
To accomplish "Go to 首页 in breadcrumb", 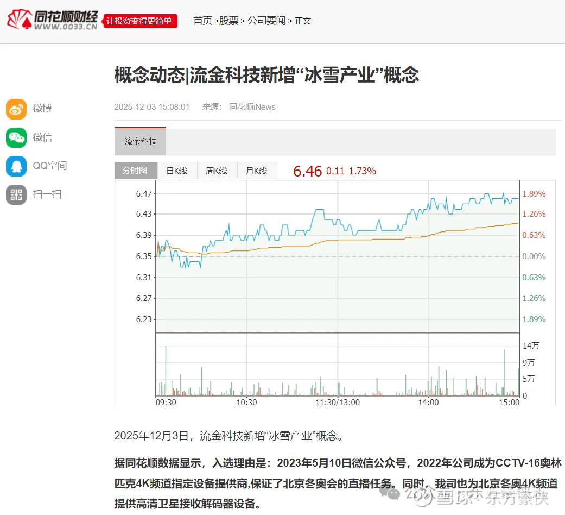I will 203,21.
